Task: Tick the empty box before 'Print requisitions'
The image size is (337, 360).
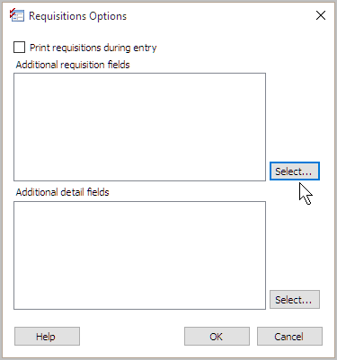Action: [x=19, y=48]
